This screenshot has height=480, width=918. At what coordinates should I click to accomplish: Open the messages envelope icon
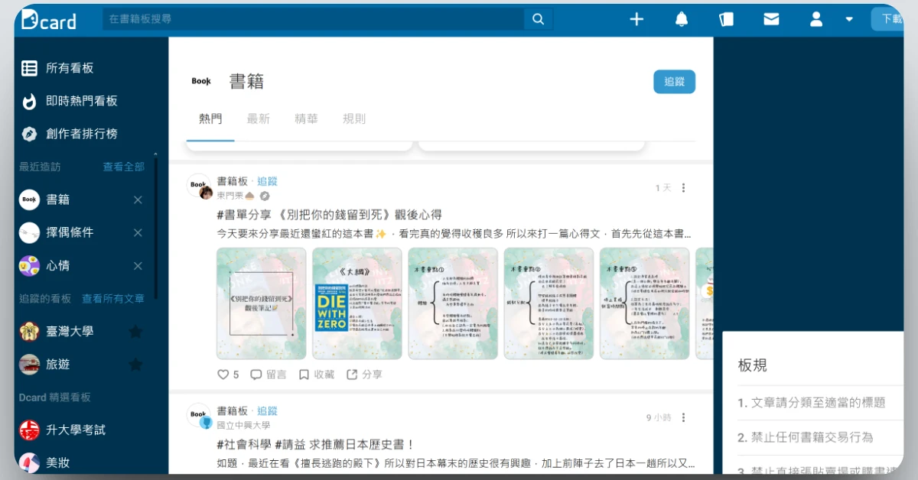[x=771, y=19]
